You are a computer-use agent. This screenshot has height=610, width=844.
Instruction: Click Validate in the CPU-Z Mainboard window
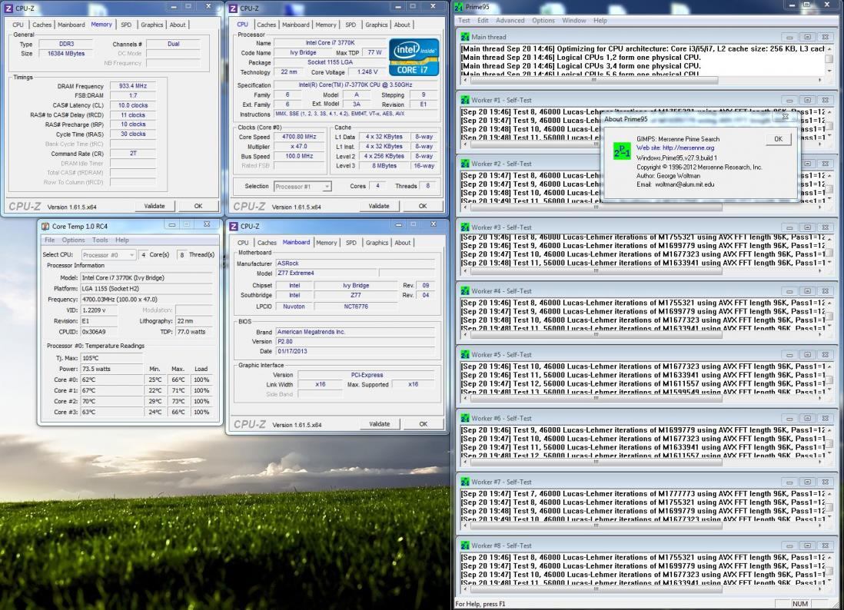point(380,424)
